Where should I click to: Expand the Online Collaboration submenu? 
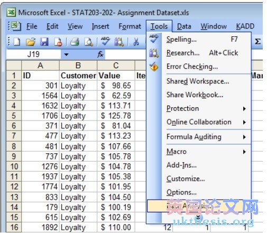pos(244,122)
